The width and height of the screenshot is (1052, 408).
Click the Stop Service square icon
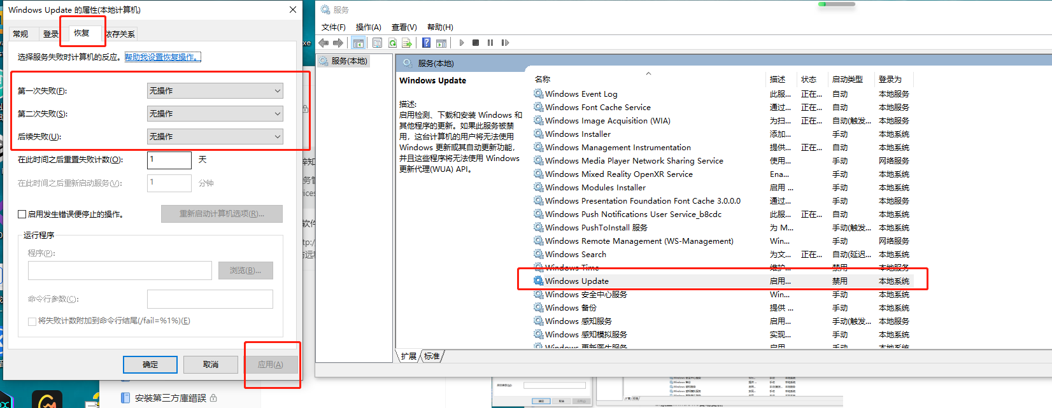coord(476,43)
